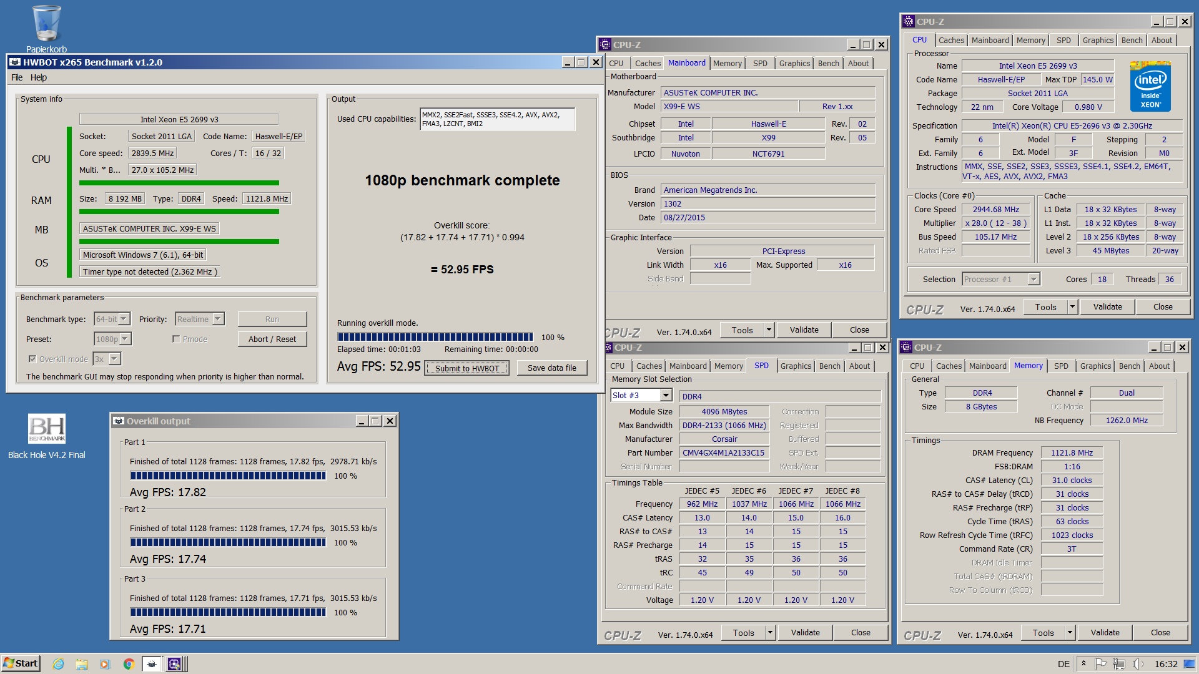The image size is (1199, 674).
Task: Click Save data file button
Action: click(x=552, y=368)
